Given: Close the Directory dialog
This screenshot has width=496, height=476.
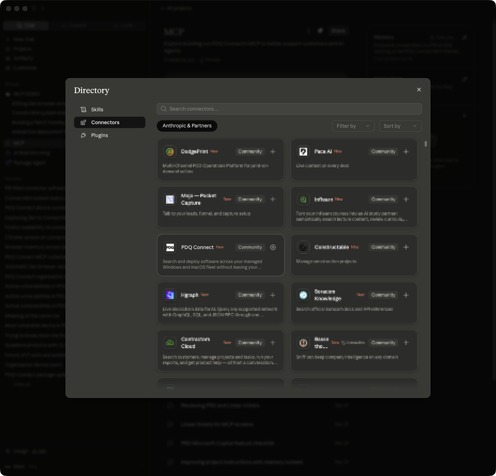Looking at the screenshot, I should pyautogui.click(x=419, y=90).
